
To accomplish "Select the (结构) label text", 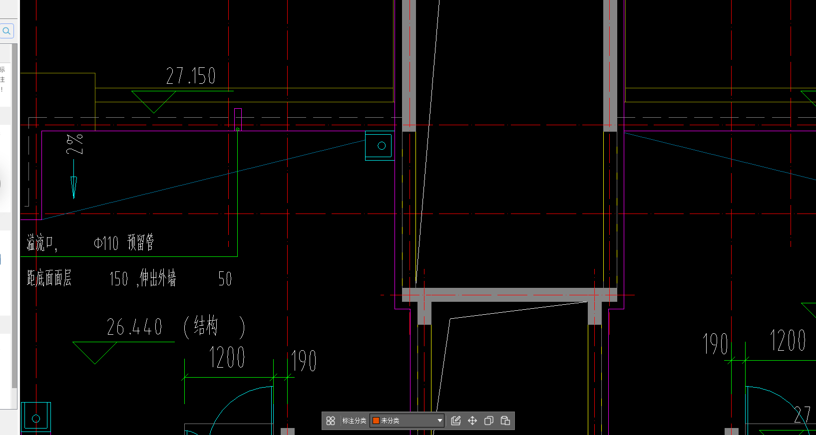I will click(x=214, y=327).
